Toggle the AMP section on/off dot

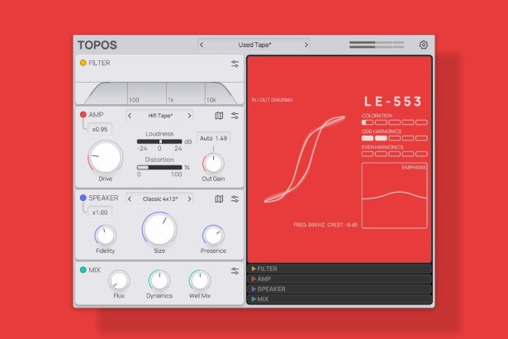[83, 115]
